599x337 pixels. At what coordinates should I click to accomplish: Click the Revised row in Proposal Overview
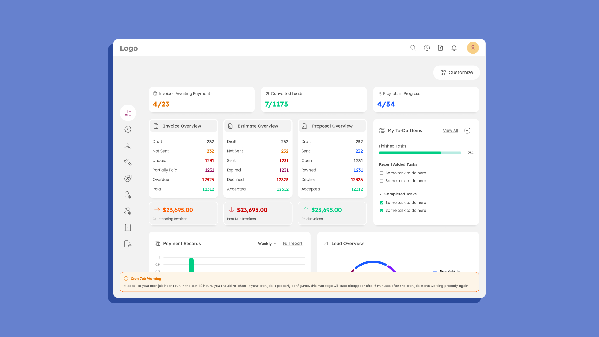pos(332,170)
